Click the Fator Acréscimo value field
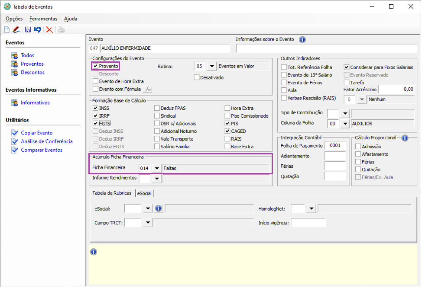 point(396,89)
